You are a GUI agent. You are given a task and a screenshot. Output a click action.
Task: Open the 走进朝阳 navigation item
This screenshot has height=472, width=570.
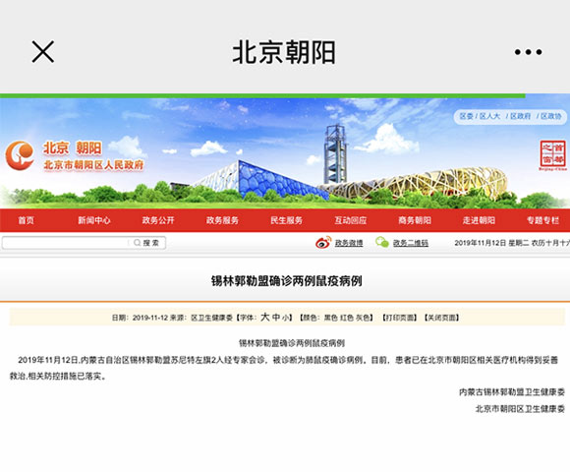[x=479, y=220]
